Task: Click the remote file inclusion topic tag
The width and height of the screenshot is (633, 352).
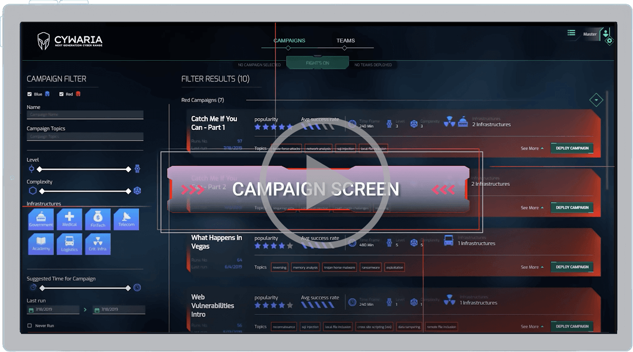Action: 442,327
